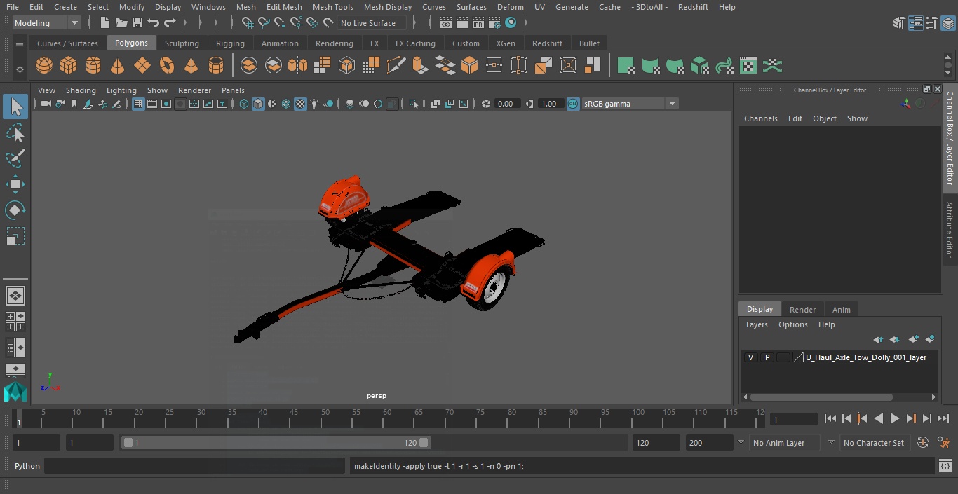Open the shelf tab list menu
Screen dimensions: 958x494
point(20,43)
